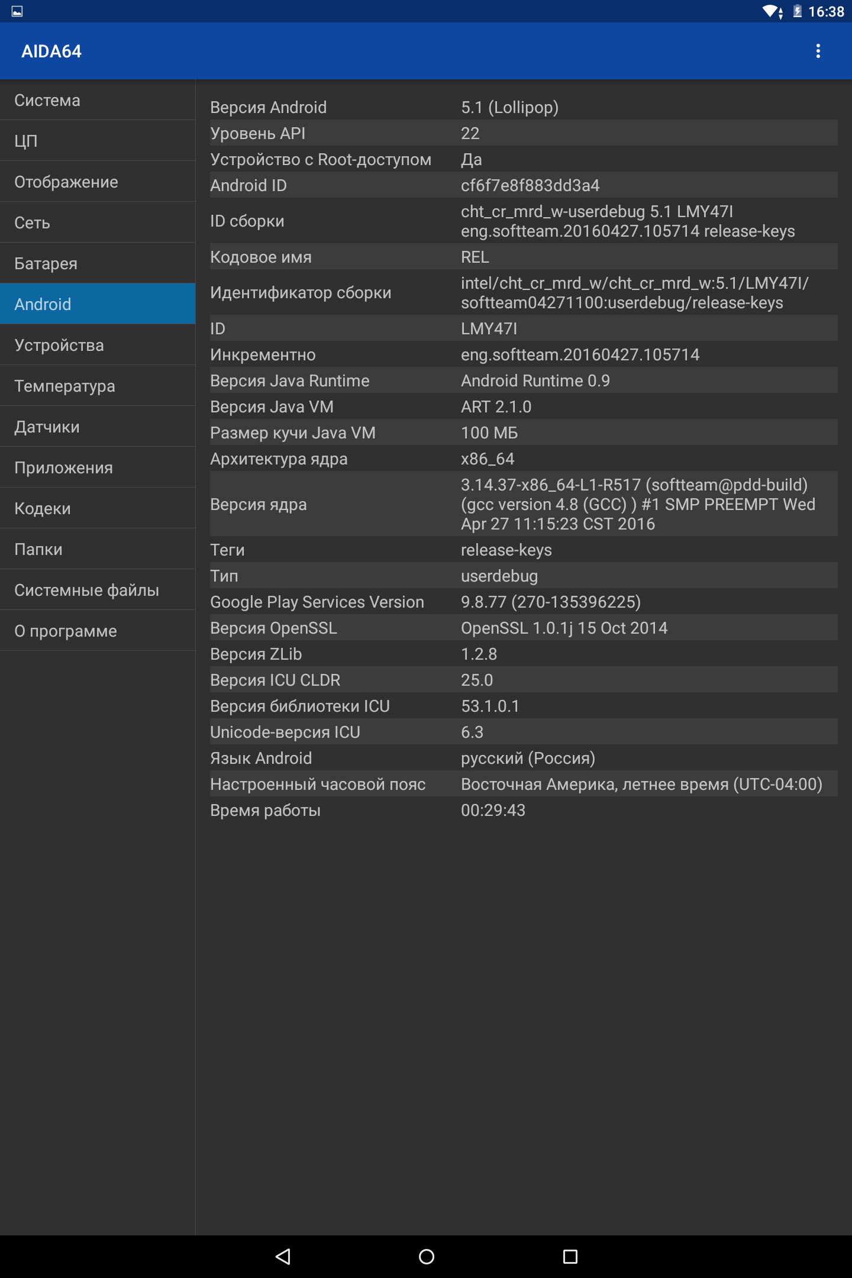
Task: Tap the Android back navigation button
Action: click(x=283, y=1256)
